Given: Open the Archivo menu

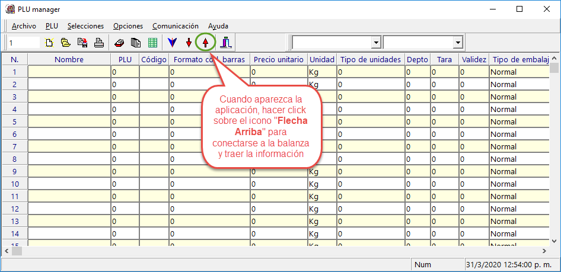Looking at the screenshot, I should click(24, 26).
